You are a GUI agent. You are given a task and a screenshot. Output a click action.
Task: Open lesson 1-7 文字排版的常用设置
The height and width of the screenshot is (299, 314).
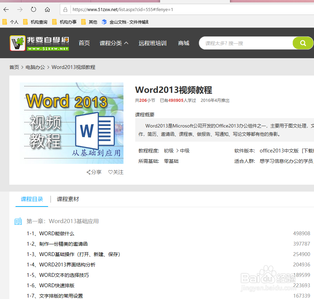pos(55,296)
